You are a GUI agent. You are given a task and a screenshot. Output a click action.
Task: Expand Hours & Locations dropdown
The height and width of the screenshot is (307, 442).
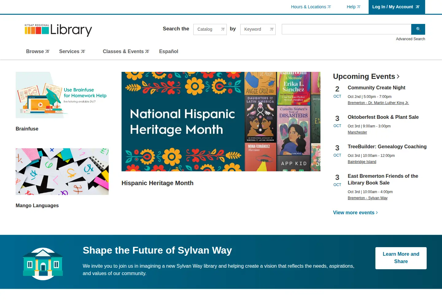pos(311,7)
